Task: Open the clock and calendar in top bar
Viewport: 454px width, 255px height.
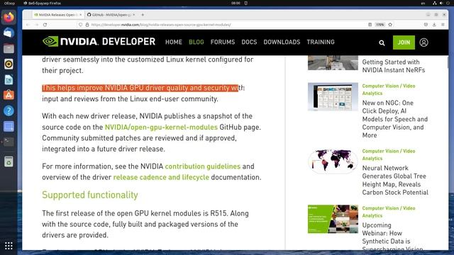Action: (236, 3)
